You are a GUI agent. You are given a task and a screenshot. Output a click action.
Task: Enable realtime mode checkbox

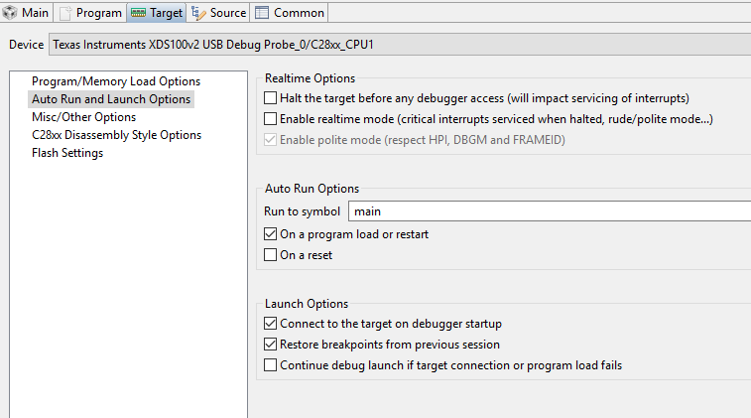click(x=271, y=119)
